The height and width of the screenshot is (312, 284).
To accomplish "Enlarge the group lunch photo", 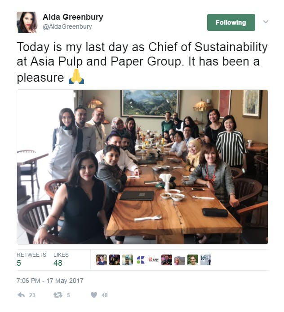I will 142,167.
